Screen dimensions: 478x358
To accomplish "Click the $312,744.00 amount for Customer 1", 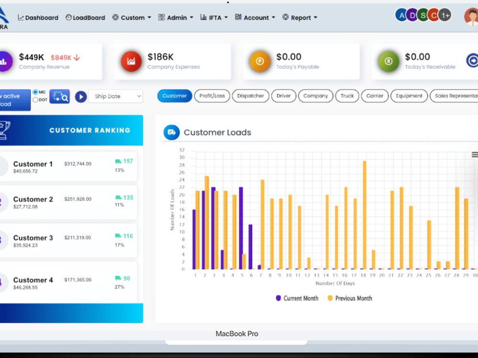I will pos(78,164).
